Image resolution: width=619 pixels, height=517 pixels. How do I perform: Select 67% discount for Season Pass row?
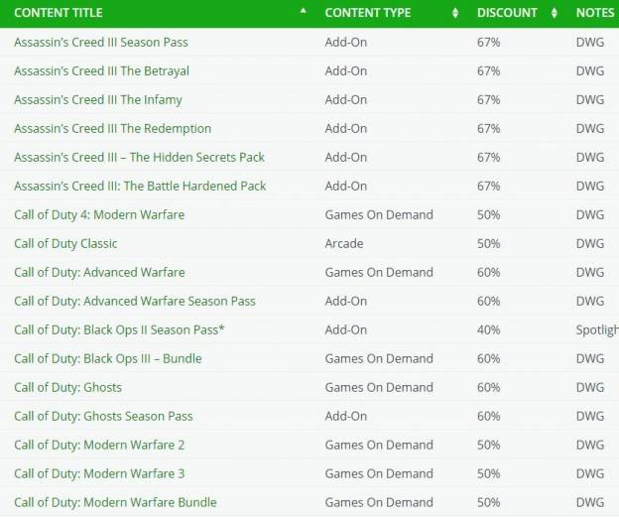coord(488,43)
